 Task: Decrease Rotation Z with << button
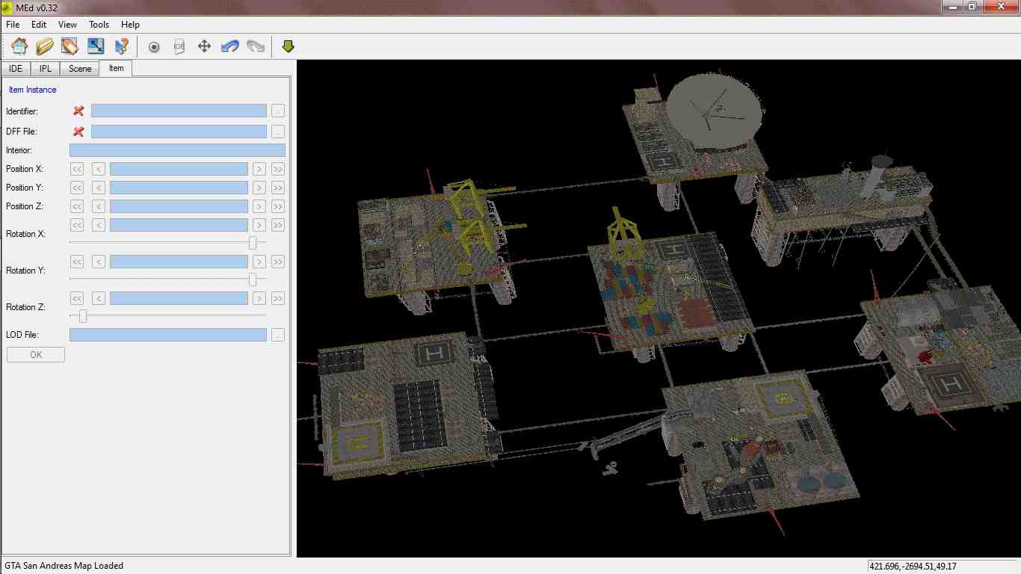coord(77,298)
